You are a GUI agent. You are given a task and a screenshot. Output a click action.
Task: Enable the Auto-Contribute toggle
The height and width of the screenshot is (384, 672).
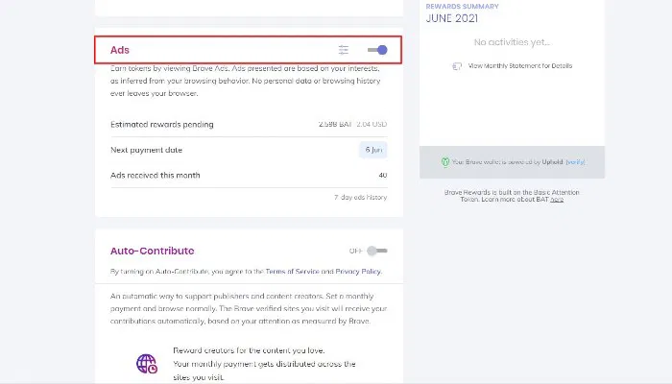[377, 251]
